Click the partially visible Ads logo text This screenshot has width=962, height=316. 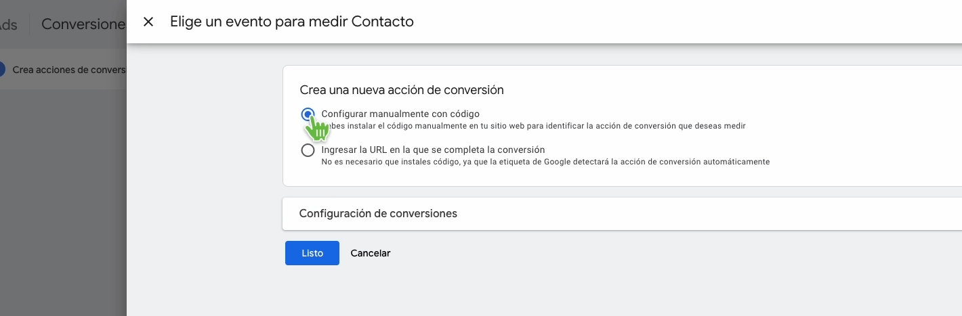[9, 24]
